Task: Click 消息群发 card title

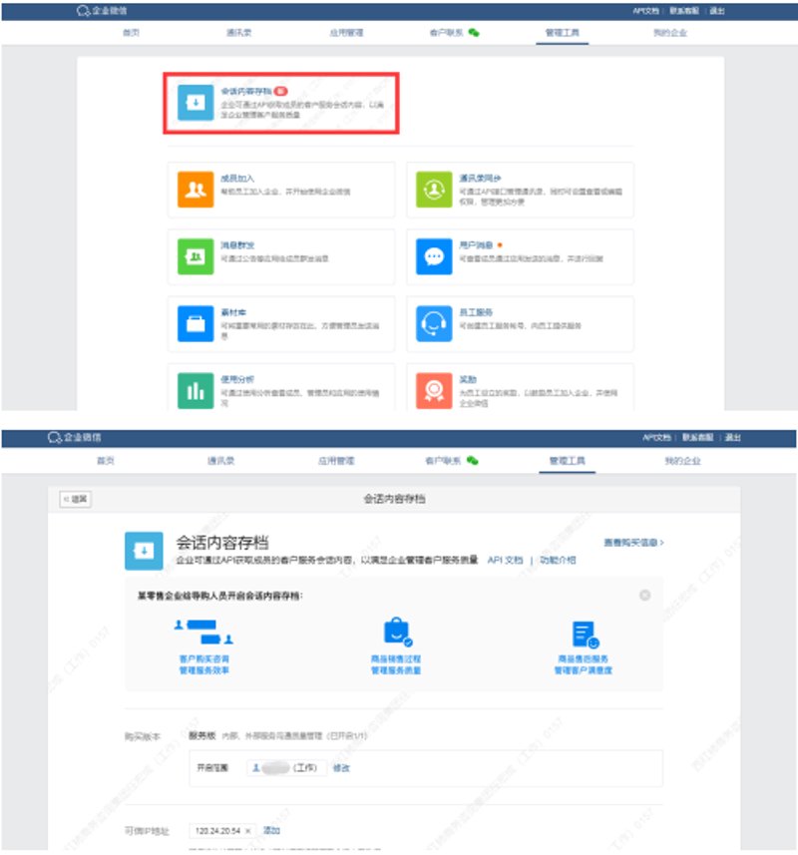Action: [237, 245]
